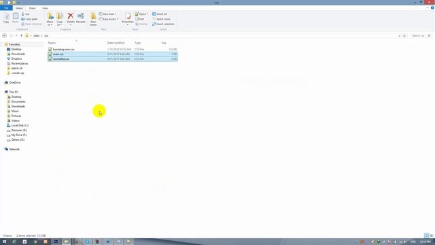The height and width of the screenshot is (245, 435).
Task: Switch to Details view icon in status bar
Action: tap(427, 235)
